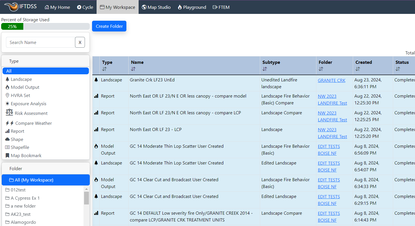Click the folder list scrollbar thumb
This screenshot has height=226, width=415.
(x=86, y=198)
